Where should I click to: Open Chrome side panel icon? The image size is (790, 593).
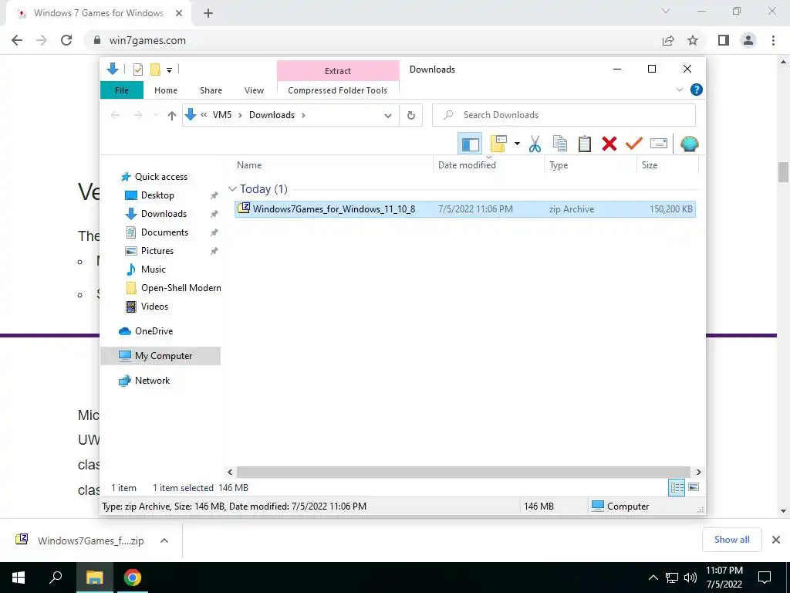pyautogui.click(x=724, y=40)
